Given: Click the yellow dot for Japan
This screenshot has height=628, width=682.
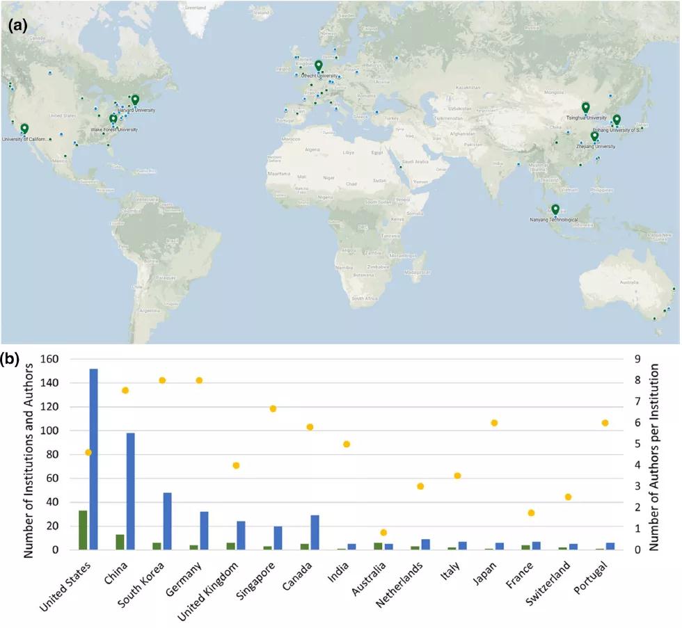Looking at the screenshot, I should pyautogui.click(x=495, y=423).
